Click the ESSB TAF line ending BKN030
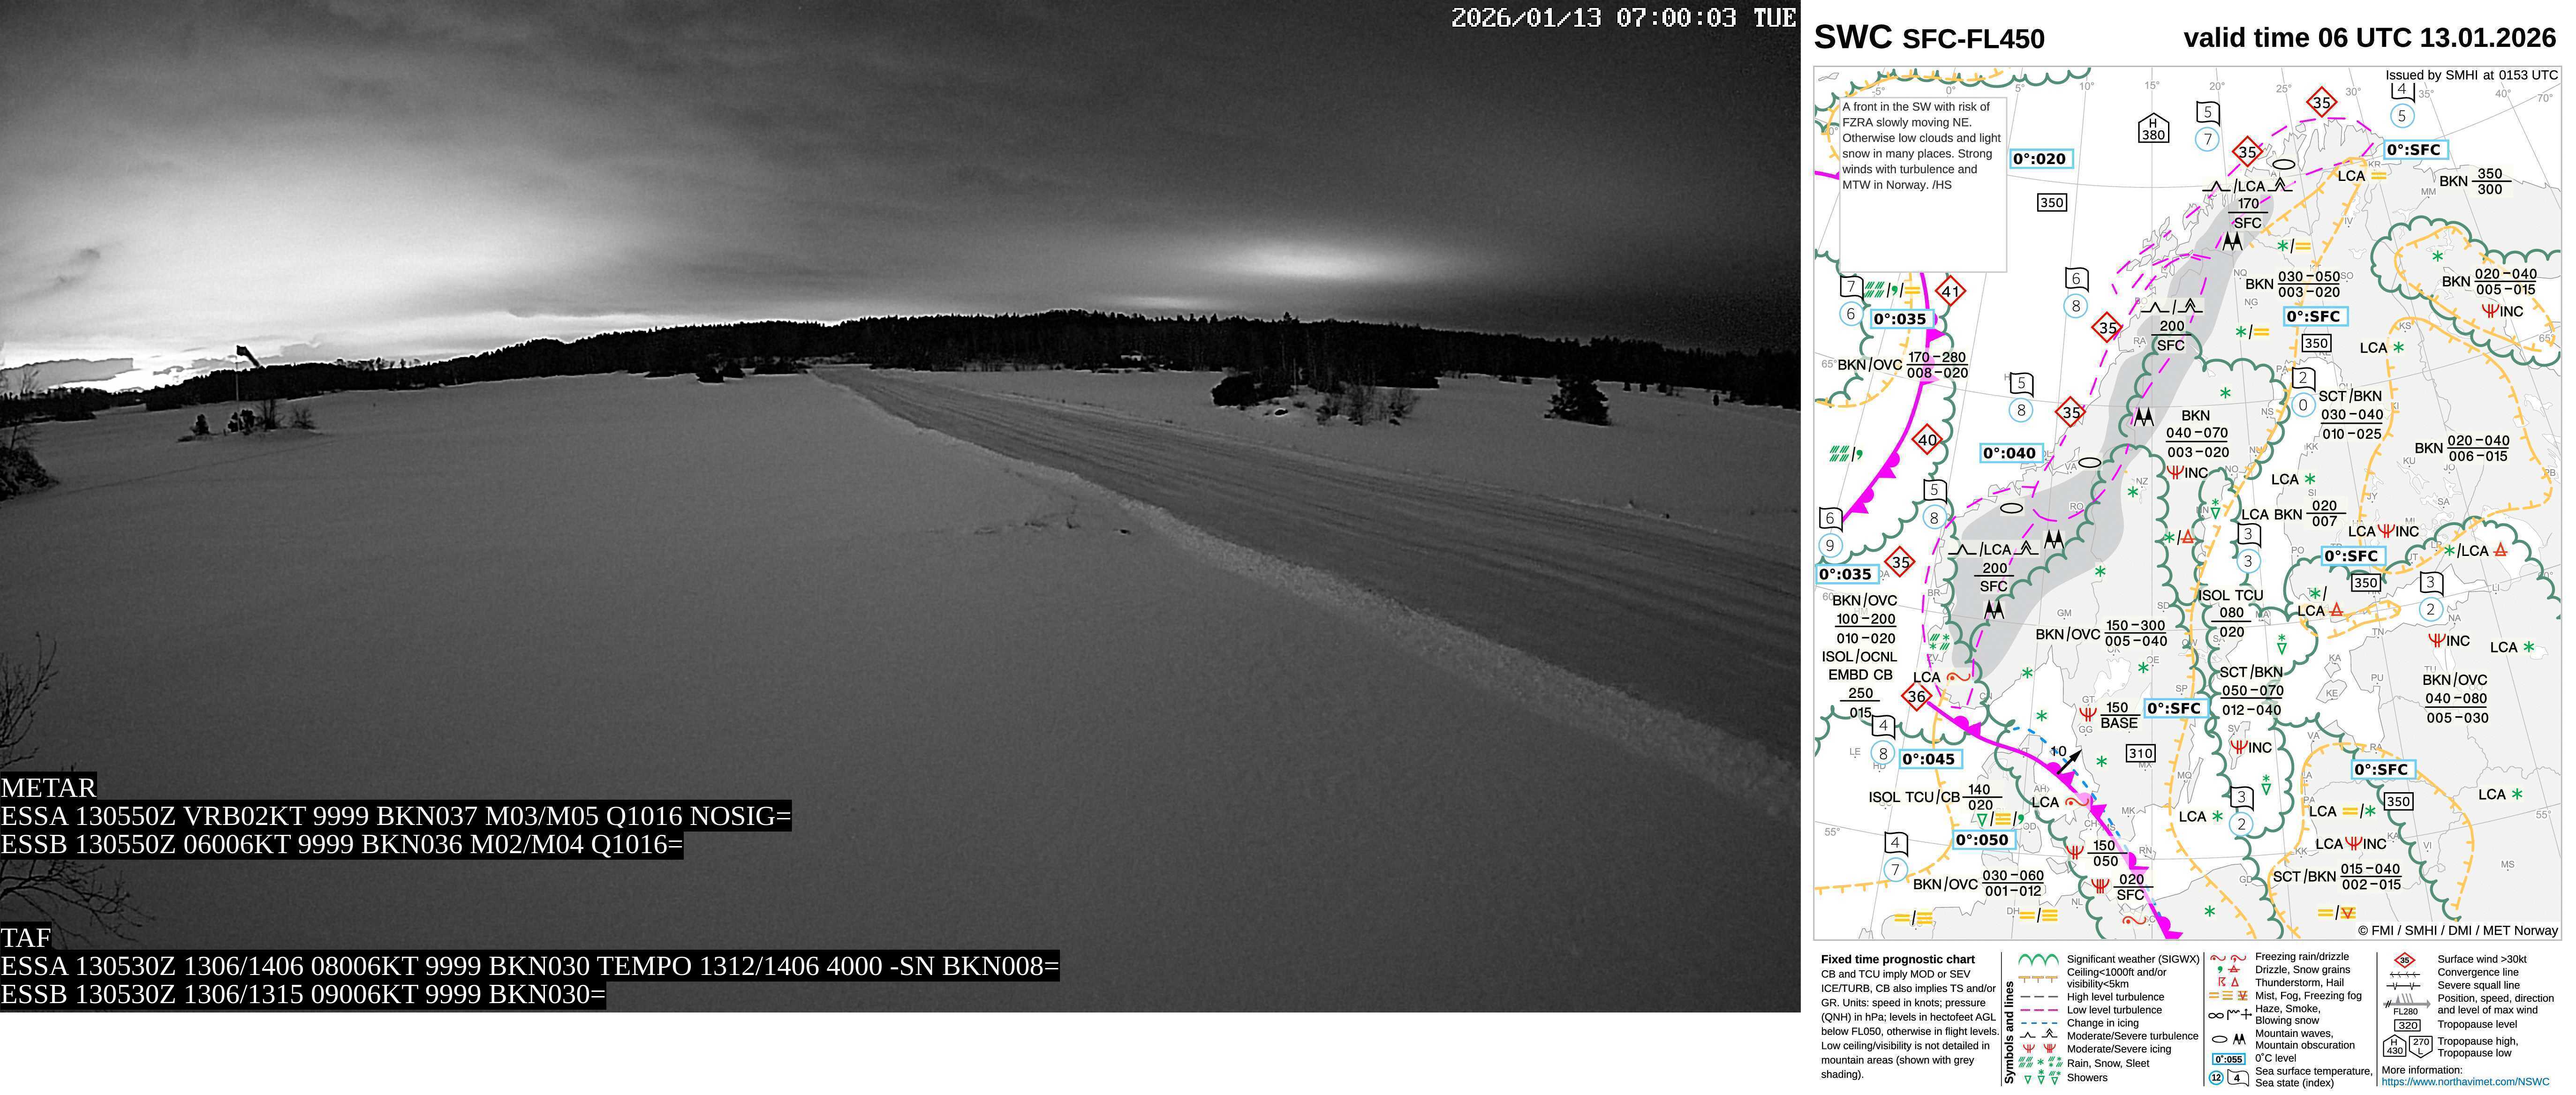2576x1095 pixels. pos(302,995)
